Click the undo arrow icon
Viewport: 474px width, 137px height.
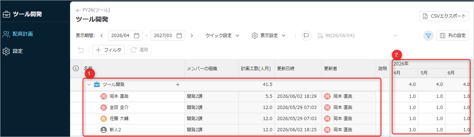(81, 50)
